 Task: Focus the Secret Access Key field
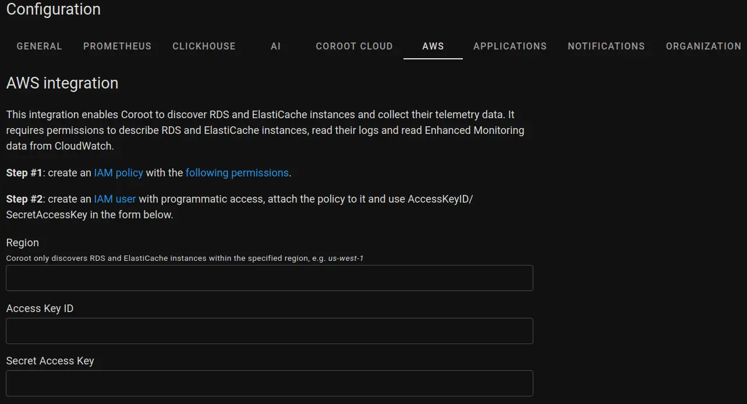pyautogui.click(x=270, y=383)
